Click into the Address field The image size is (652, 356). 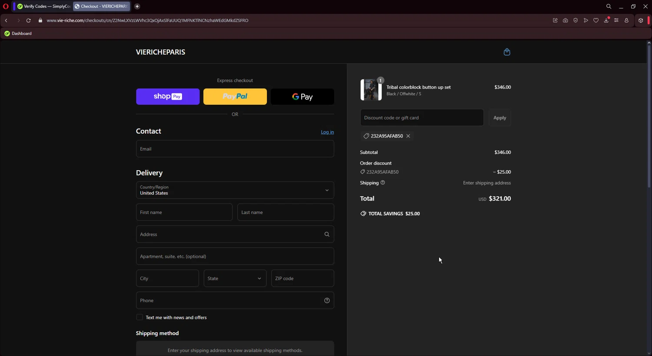[x=235, y=234]
